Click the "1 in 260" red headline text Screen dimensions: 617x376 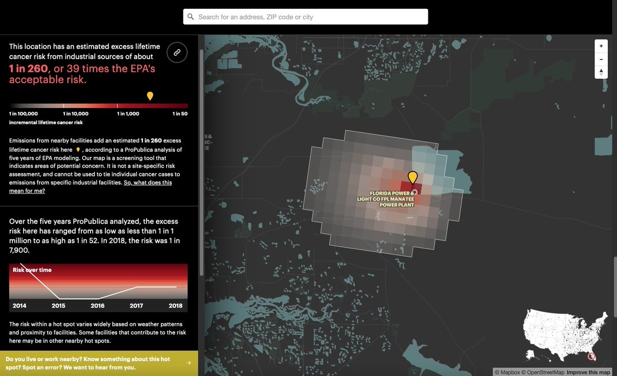(28, 68)
